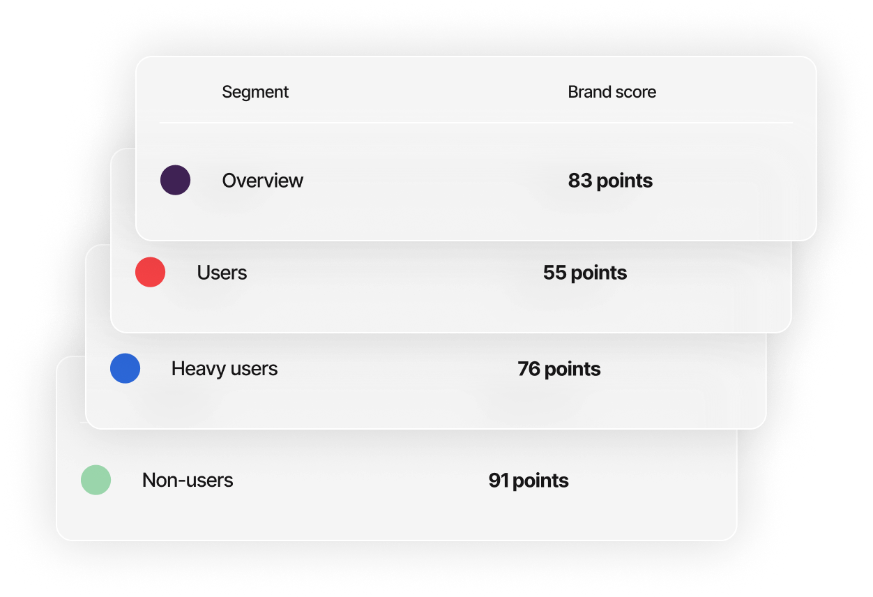Click the blue Heavy users dot
873x597 pixels.
125,368
